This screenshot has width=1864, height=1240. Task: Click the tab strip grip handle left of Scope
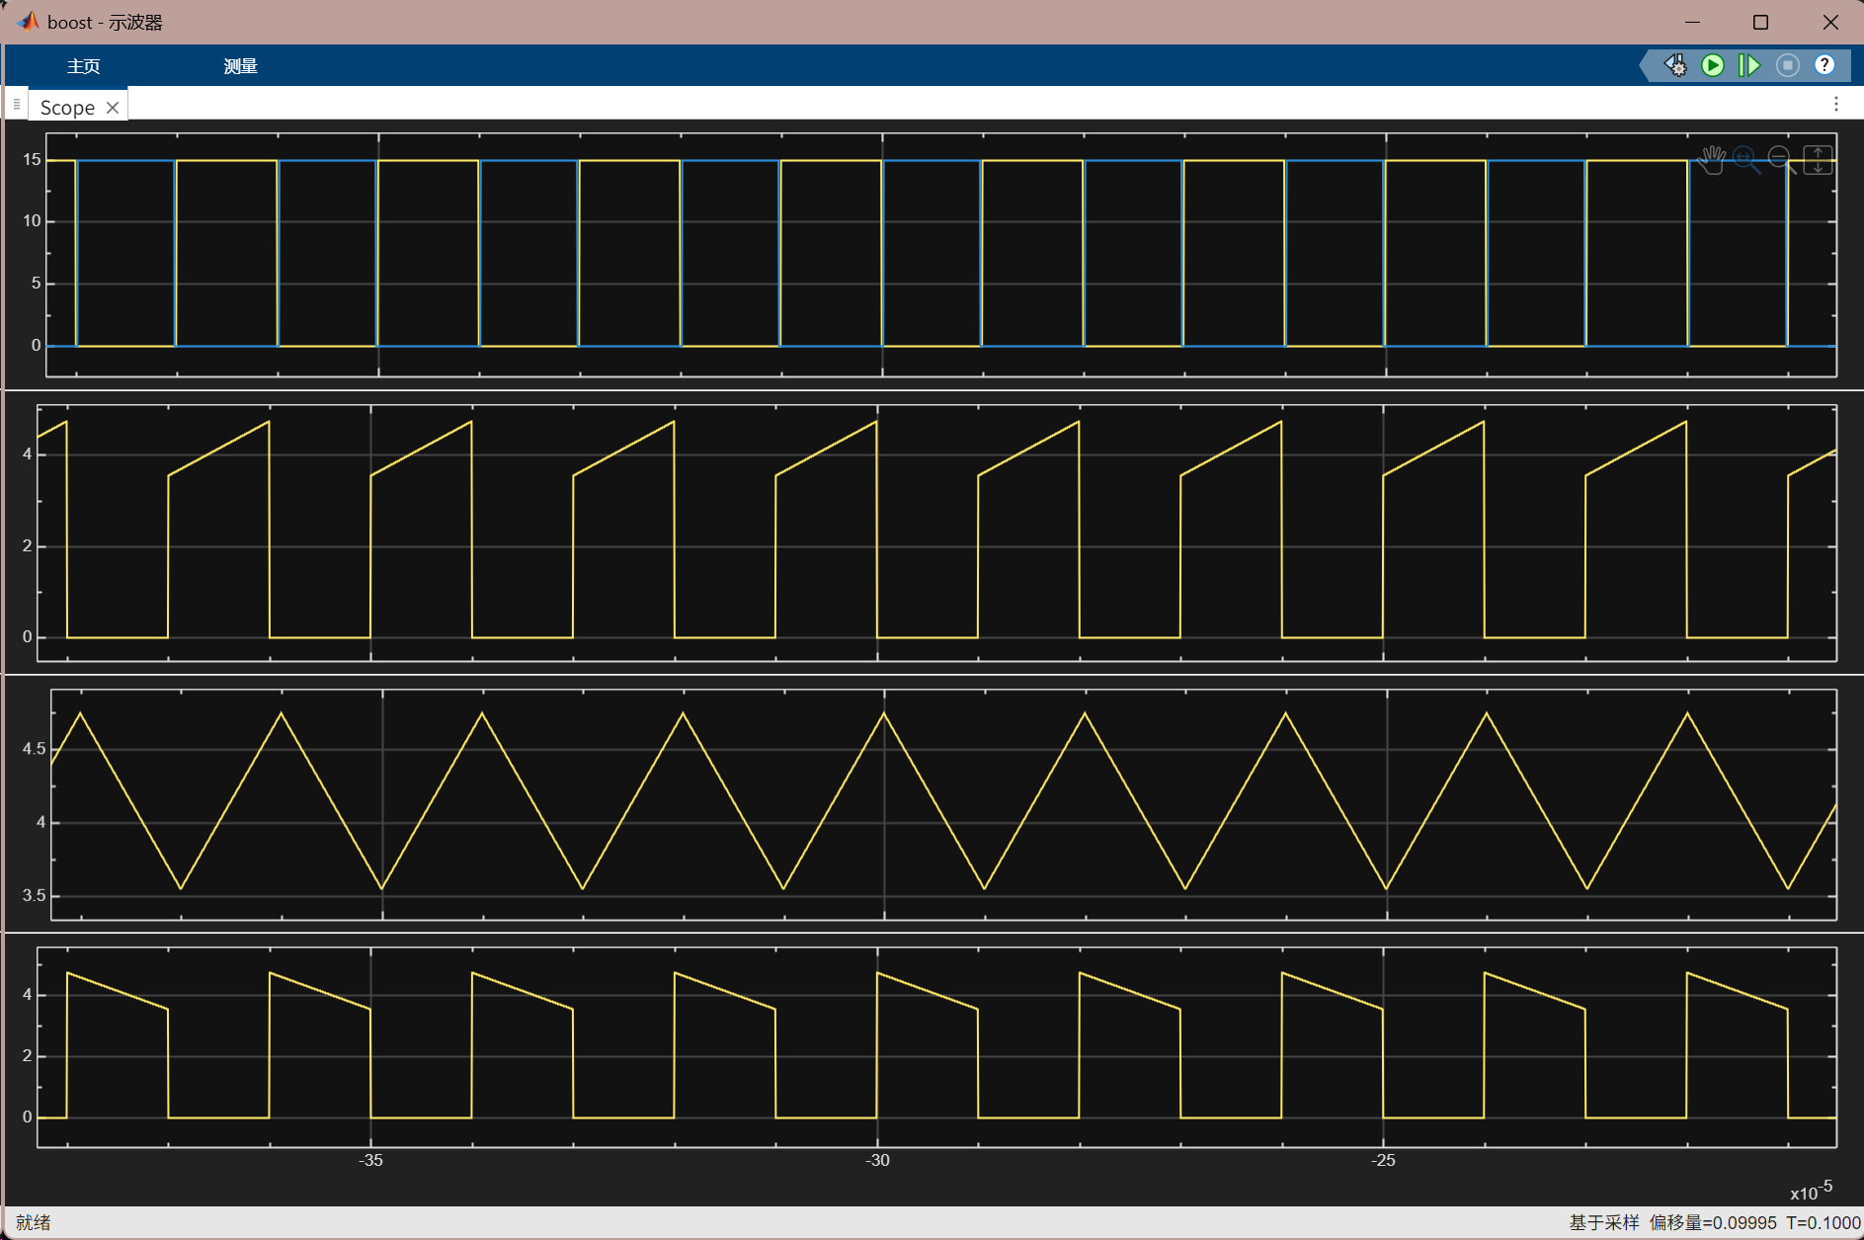[17, 104]
